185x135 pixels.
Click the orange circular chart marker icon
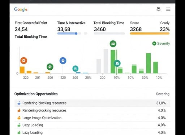click(24, 61)
